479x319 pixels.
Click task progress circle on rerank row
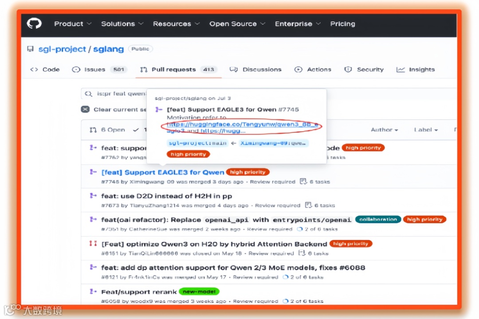tap(285, 301)
